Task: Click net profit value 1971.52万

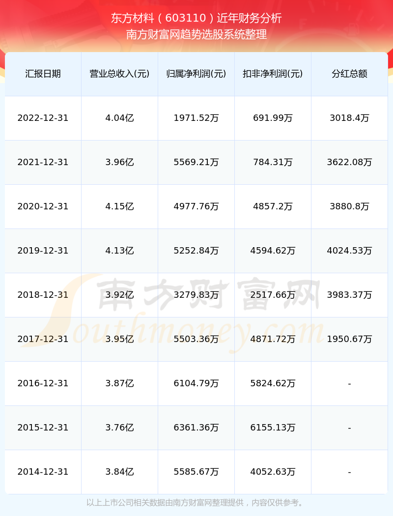Action: click(x=196, y=118)
